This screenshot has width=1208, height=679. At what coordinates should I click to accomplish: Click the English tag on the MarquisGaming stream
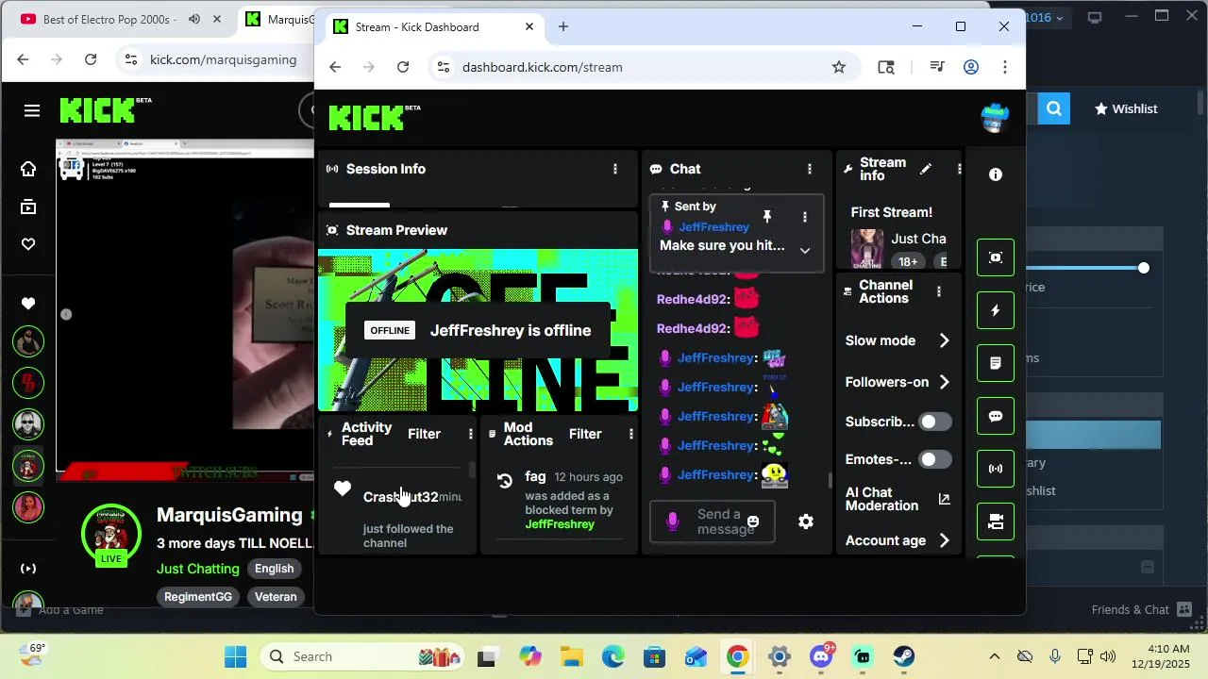point(275,569)
